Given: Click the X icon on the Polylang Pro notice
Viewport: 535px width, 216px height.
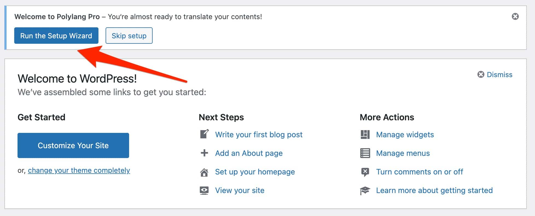Looking at the screenshot, I should (515, 16).
